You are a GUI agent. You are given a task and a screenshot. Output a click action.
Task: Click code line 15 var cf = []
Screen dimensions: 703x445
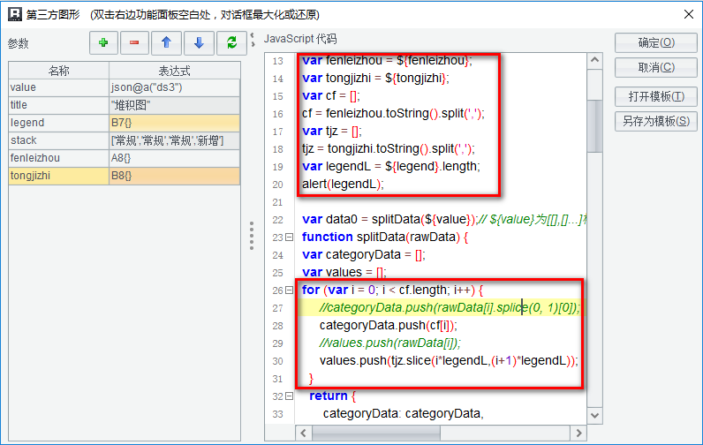pos(331,96)
